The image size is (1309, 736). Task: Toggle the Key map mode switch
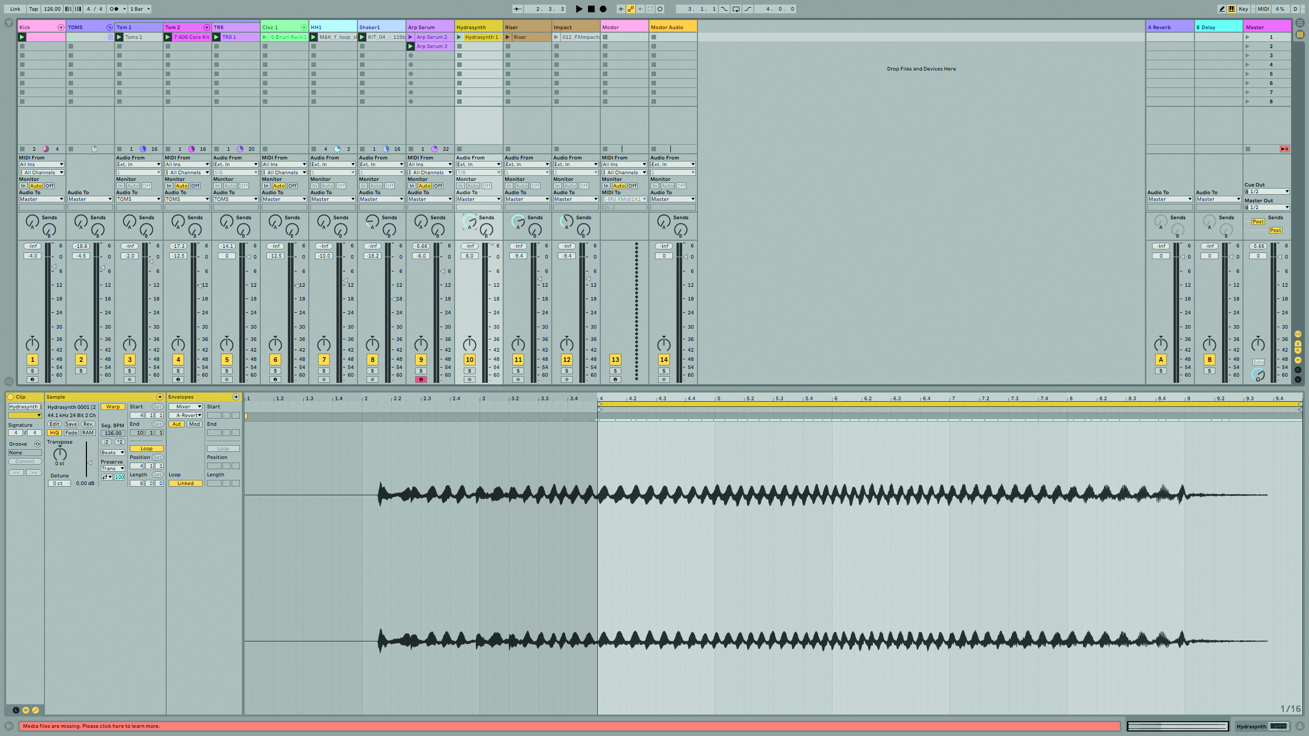[x=1244, y=9]
